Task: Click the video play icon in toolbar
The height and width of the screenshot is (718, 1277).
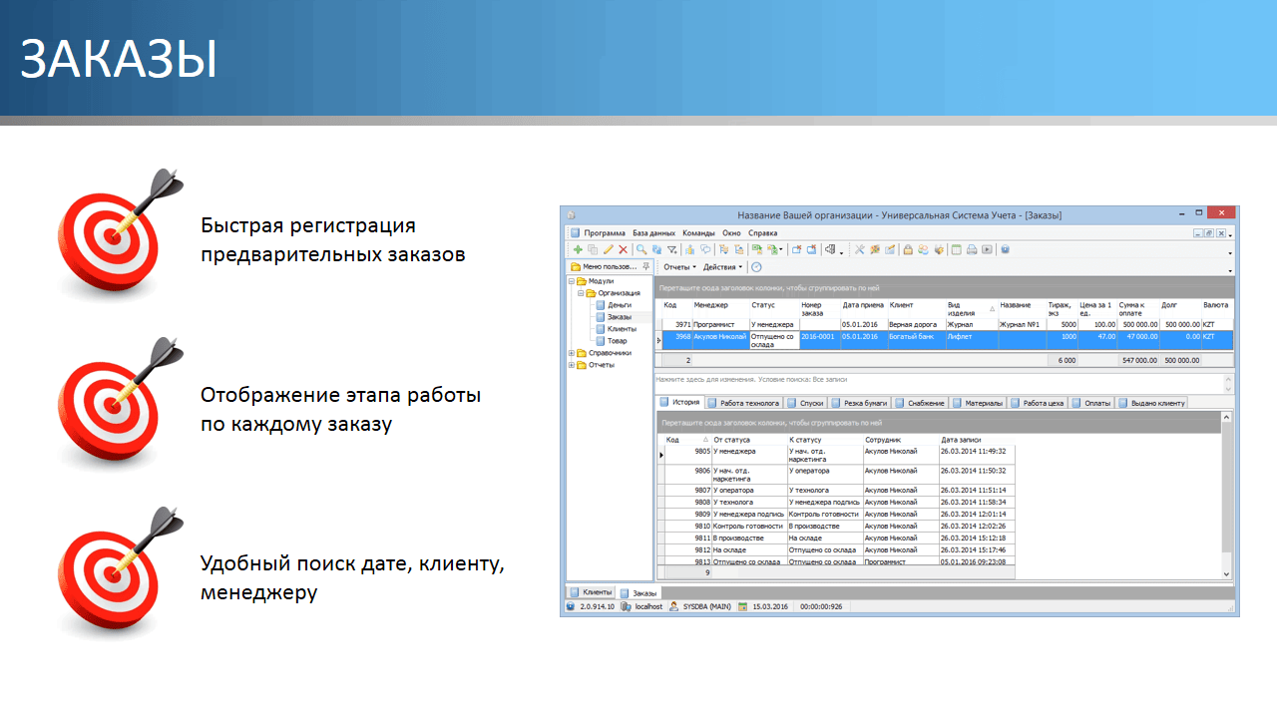Action: point(987,249)
